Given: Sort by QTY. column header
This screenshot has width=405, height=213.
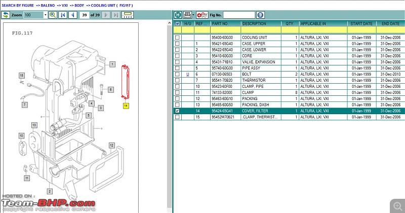Looking at the screenshot, I should pos(290,23).
